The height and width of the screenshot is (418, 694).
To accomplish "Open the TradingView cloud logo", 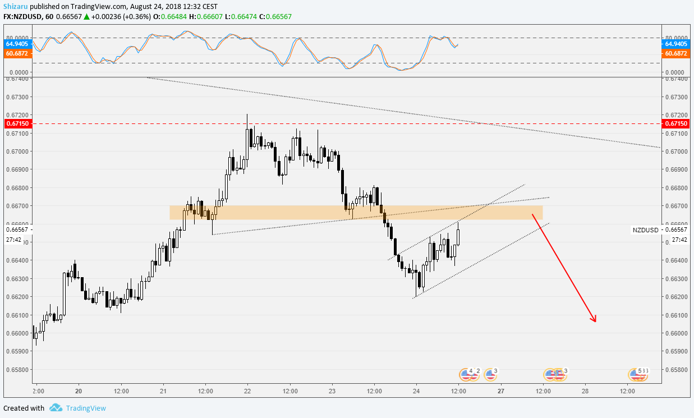I will (x=56, y=408).
